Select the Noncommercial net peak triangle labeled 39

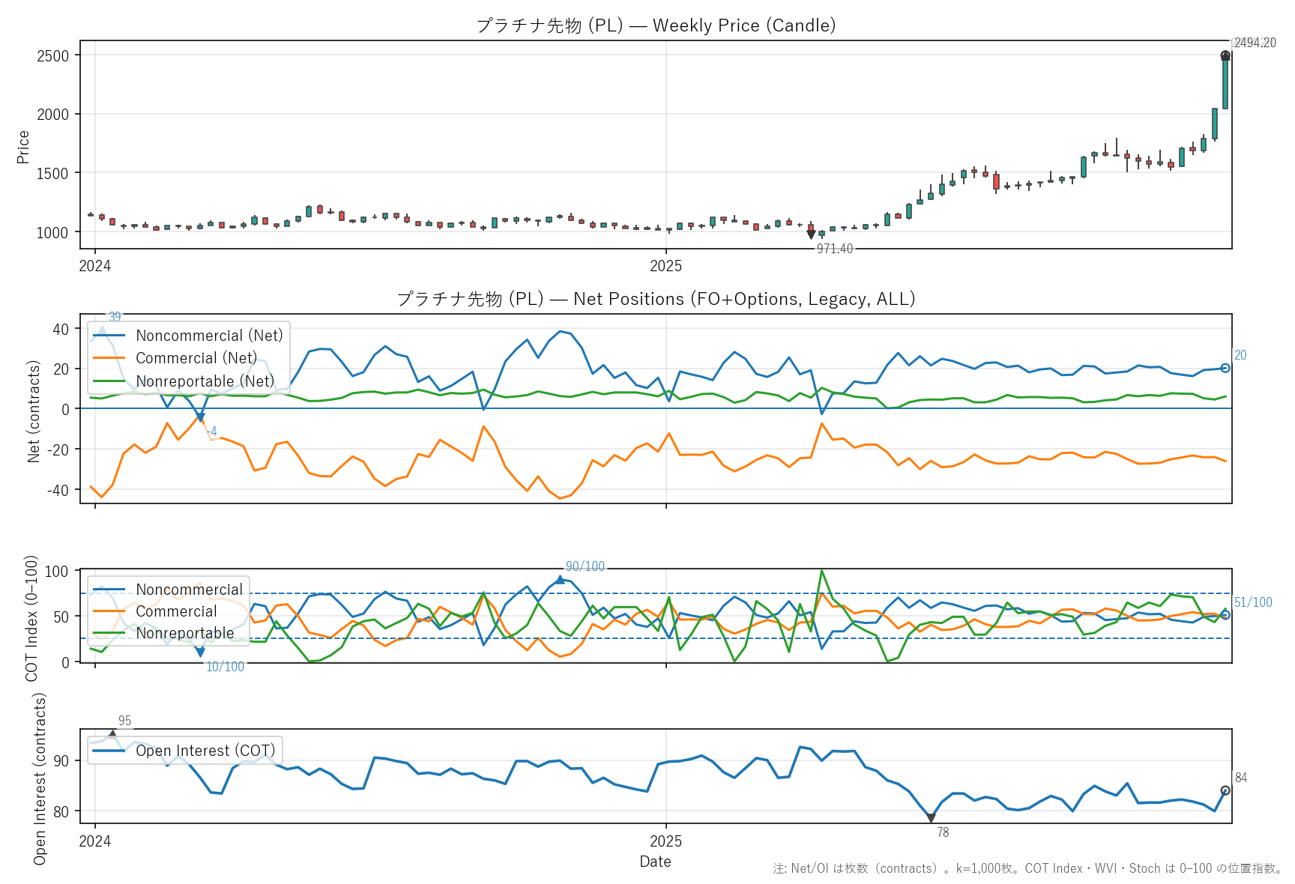[x=102, y=330]
